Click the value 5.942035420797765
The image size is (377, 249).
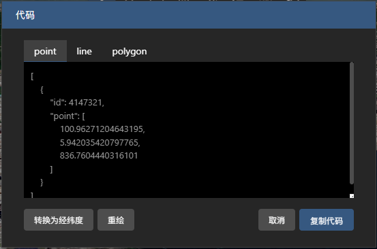(100, 143)
